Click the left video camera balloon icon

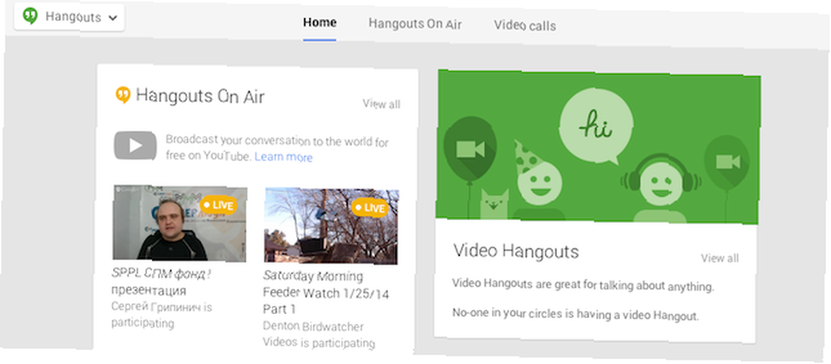click(x=470, y=150)
